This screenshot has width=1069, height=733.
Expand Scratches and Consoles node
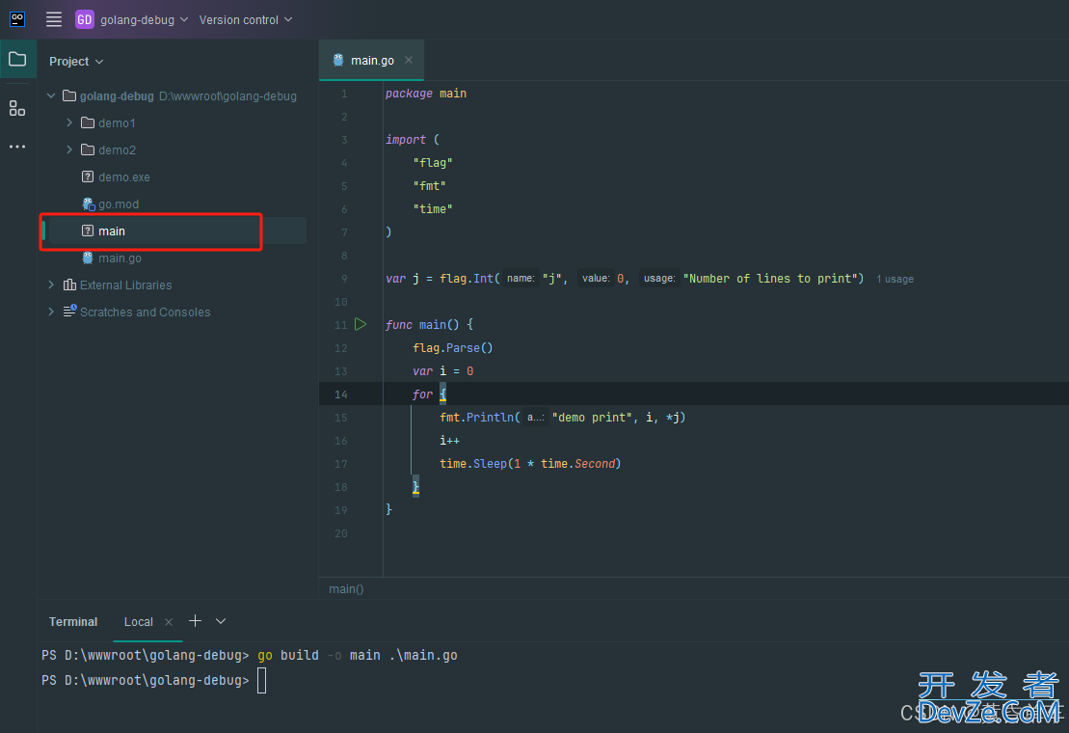[x=51, y=312]
